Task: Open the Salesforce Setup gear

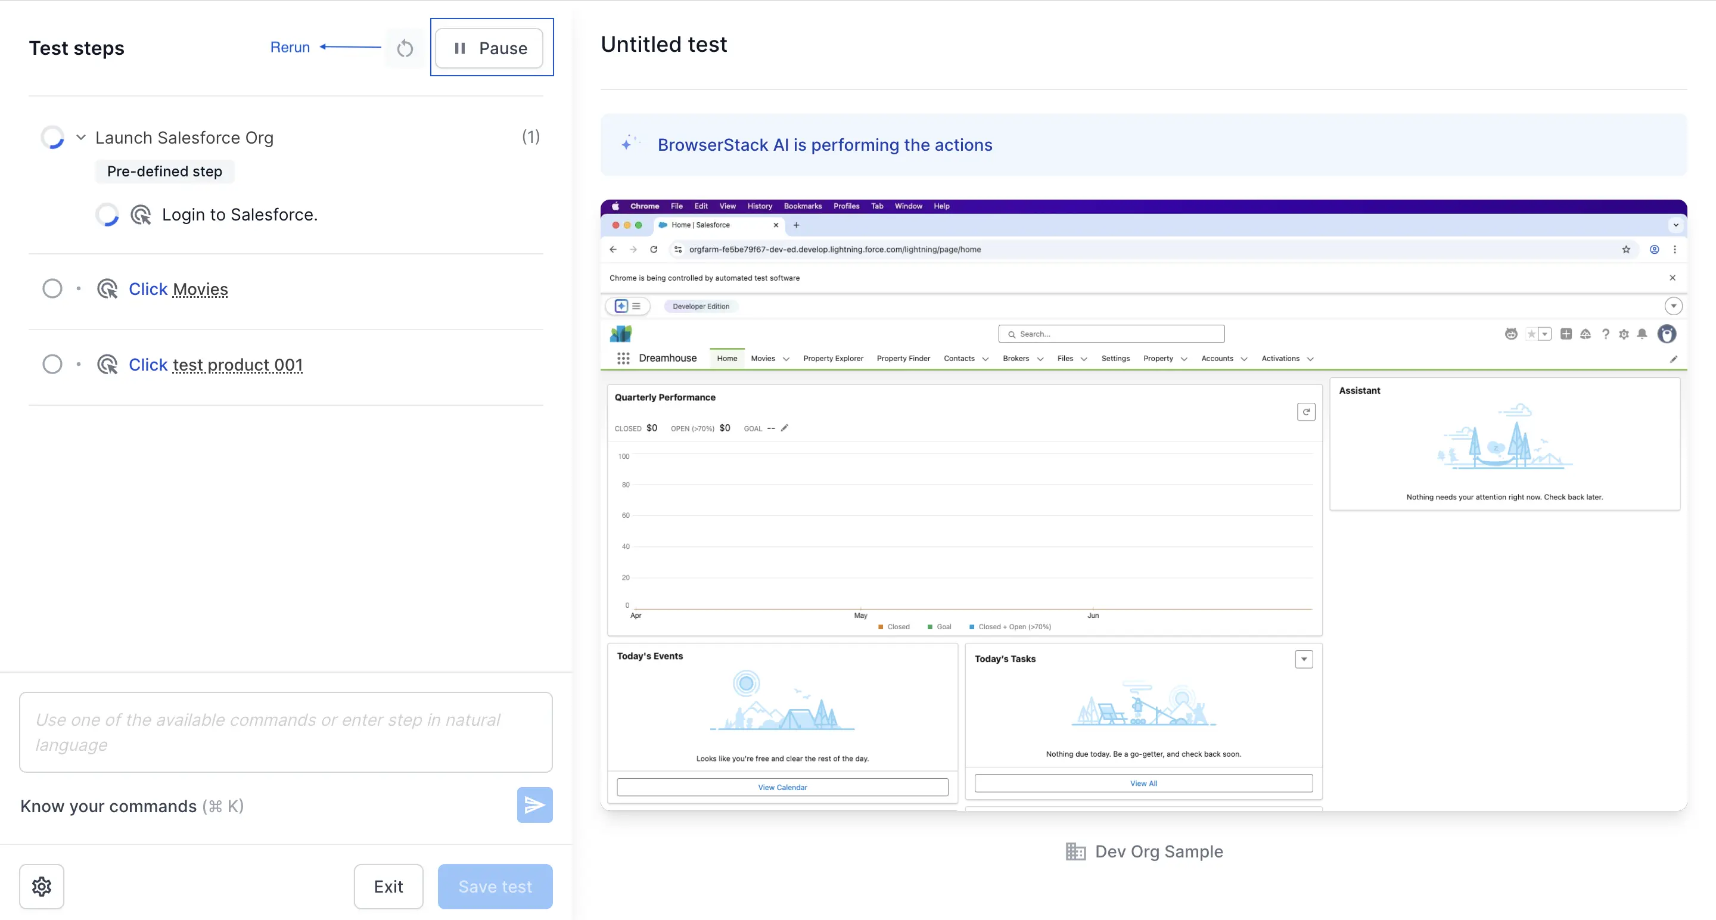Action: pyautogui.click(x=1624, y=334)
